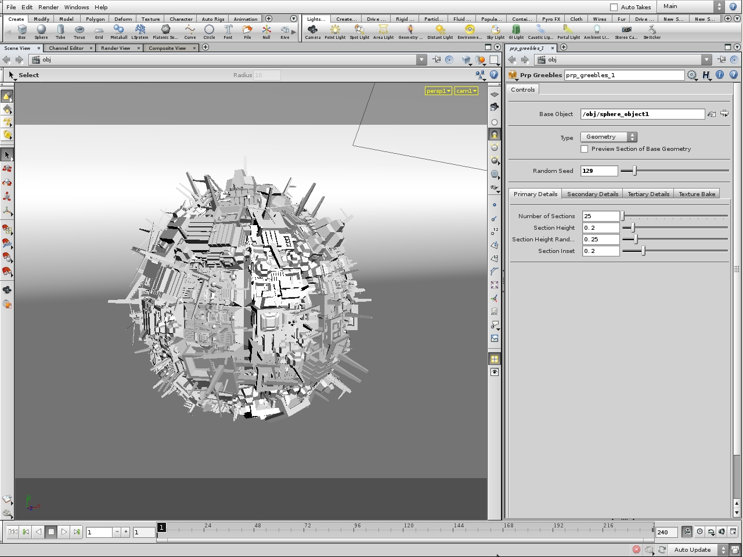Open the Windows menu
This screenshot has width=743, height=557.
click(x=76, y=7)
